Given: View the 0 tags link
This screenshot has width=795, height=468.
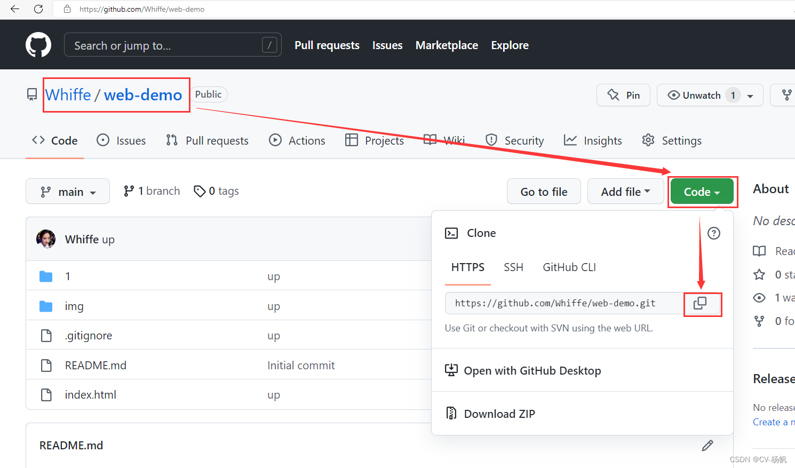Looking at the screenshot, I should point(216,191).
